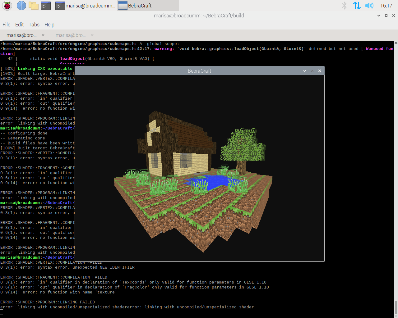Click the Bluetooth status icon in the tray

pyautogui.click(x=345, y=6)
